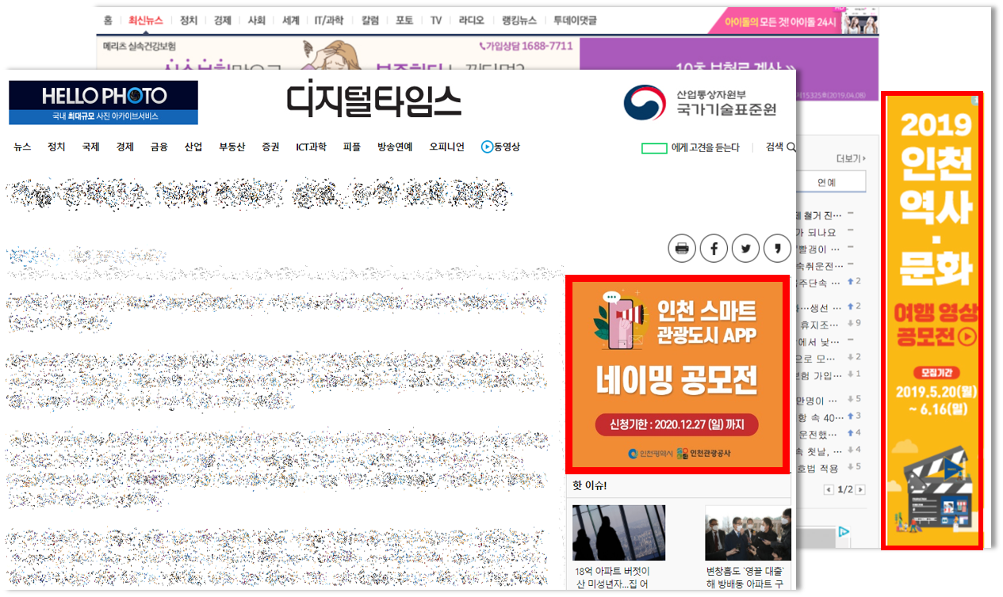Select 연예 tab in ranking panel
The width and height of the screenshot is (1003, 597).
coord(826,182)
